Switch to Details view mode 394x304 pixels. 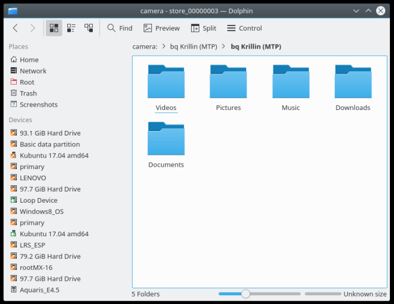[89, 28]
